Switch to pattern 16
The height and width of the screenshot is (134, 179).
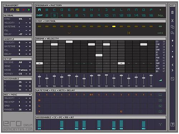tap(151, 15)
